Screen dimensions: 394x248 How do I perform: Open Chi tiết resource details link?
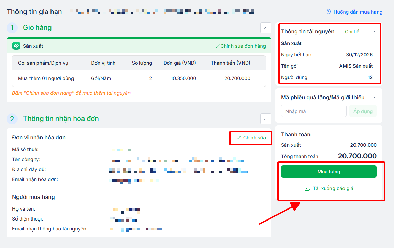(353, 32)
